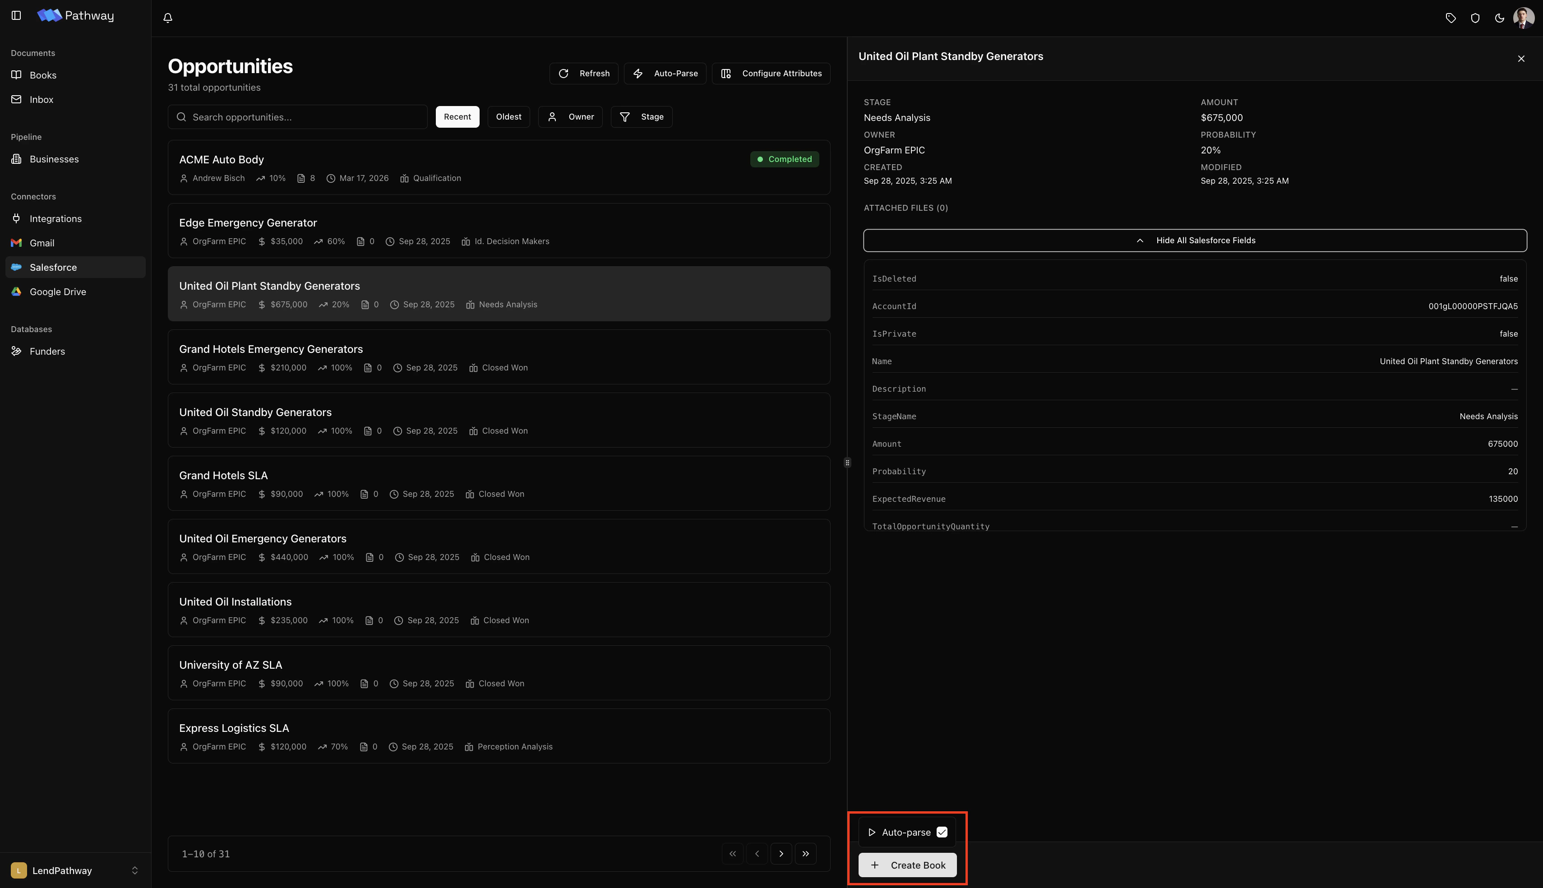Open United Oil Standby Generators opportunity
The image size is (1543, 888).
click(x=499, y=420)
